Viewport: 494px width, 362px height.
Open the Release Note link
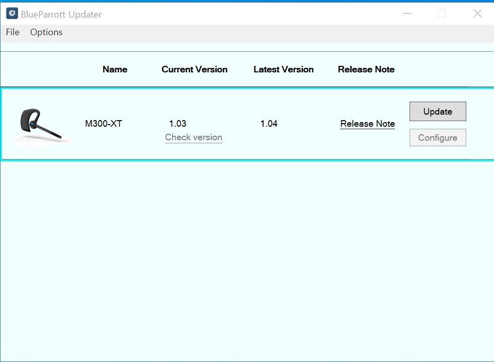[x=368, y=124]
